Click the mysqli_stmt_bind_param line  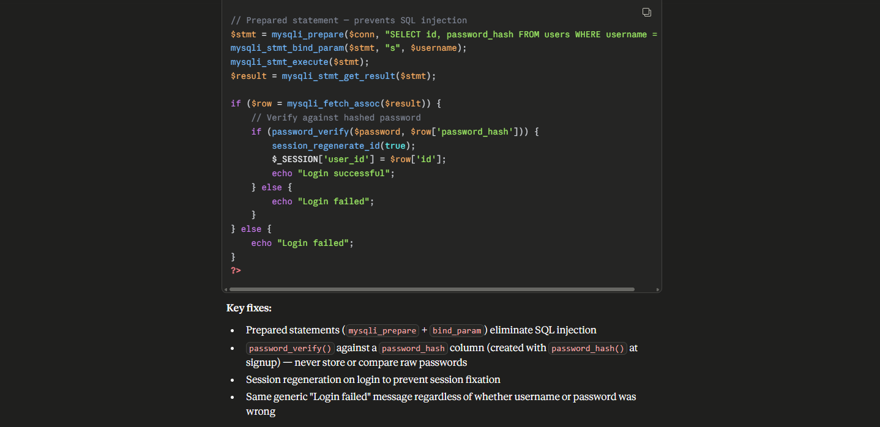coord(349,48)
